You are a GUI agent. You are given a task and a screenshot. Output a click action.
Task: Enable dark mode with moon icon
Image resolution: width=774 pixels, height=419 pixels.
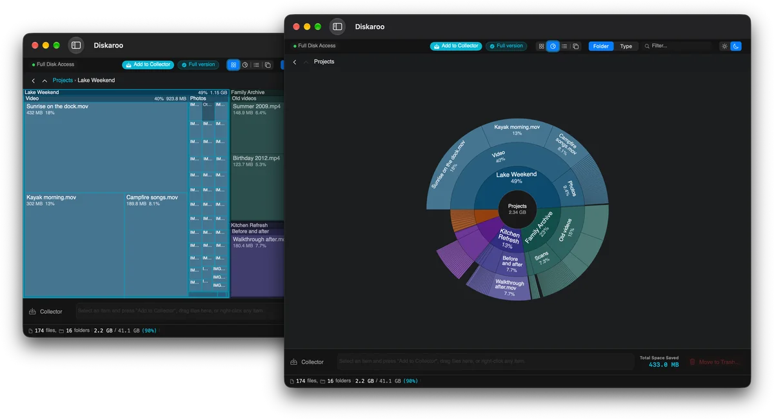tap(736, 46)
